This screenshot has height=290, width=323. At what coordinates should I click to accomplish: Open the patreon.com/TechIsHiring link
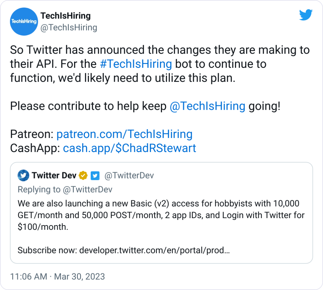[124, 134]
